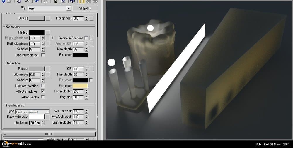The height and width of the screenshot is (148, 293).
Task: Open refraction Glossiness map slot button
Action: [48, 75]
